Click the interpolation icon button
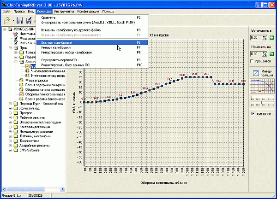This screenshot has height=199, width=277. [255, 73]
